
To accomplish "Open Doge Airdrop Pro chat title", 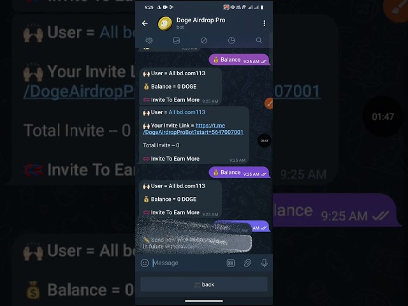I will tap(201, 20).
